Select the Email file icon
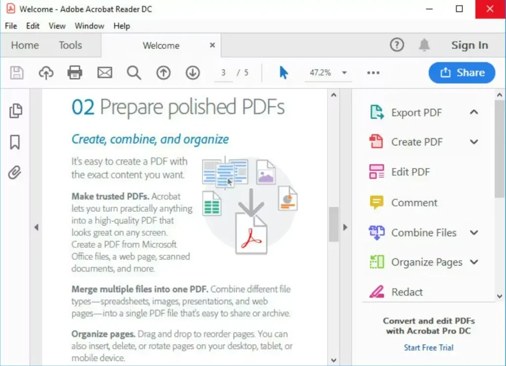The height and width of the screenshot is (366, 506). pyautogui.click(x=104, y=72)
